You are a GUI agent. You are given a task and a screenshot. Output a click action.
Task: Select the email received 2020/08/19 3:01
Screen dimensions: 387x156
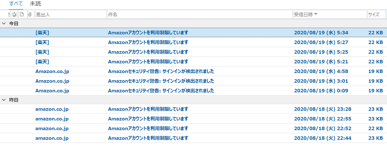coord(193,81)
